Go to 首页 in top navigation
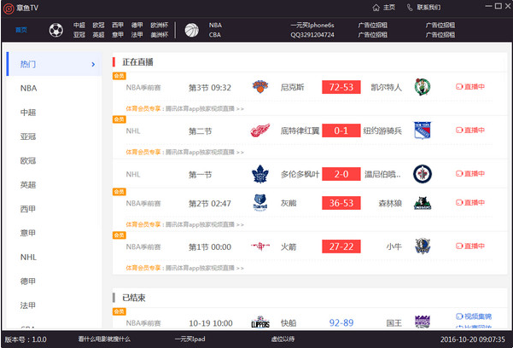The image size is (513, 348). tap(21, 30)
